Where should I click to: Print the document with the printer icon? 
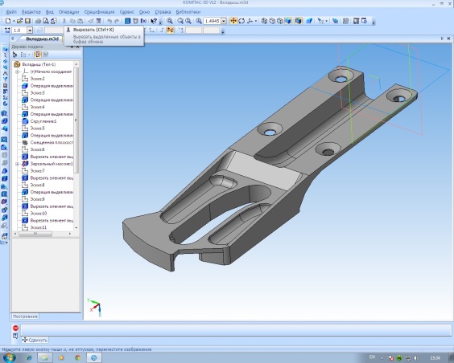click(38, 21)
